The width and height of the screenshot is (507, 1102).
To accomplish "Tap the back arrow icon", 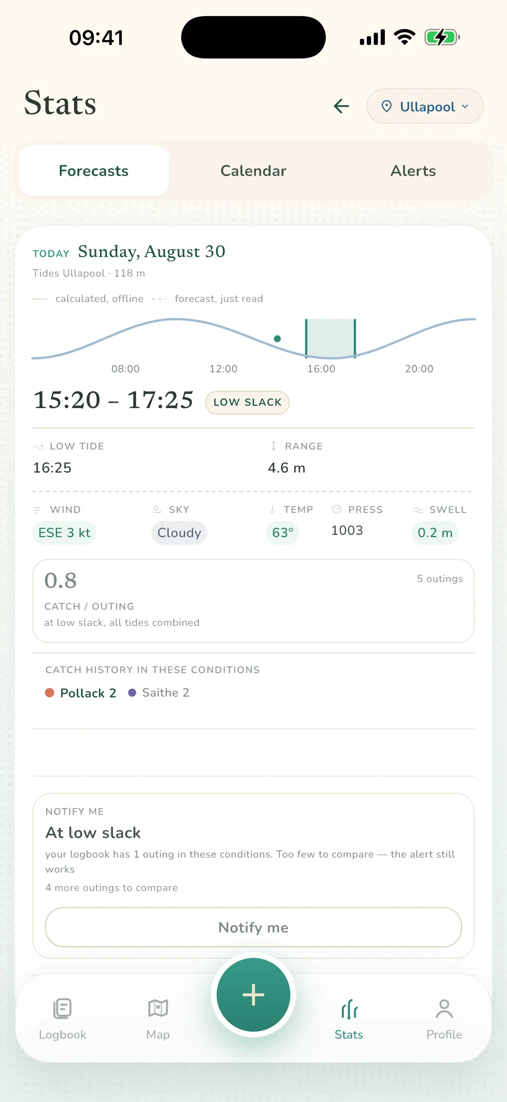I will [341, 106].
